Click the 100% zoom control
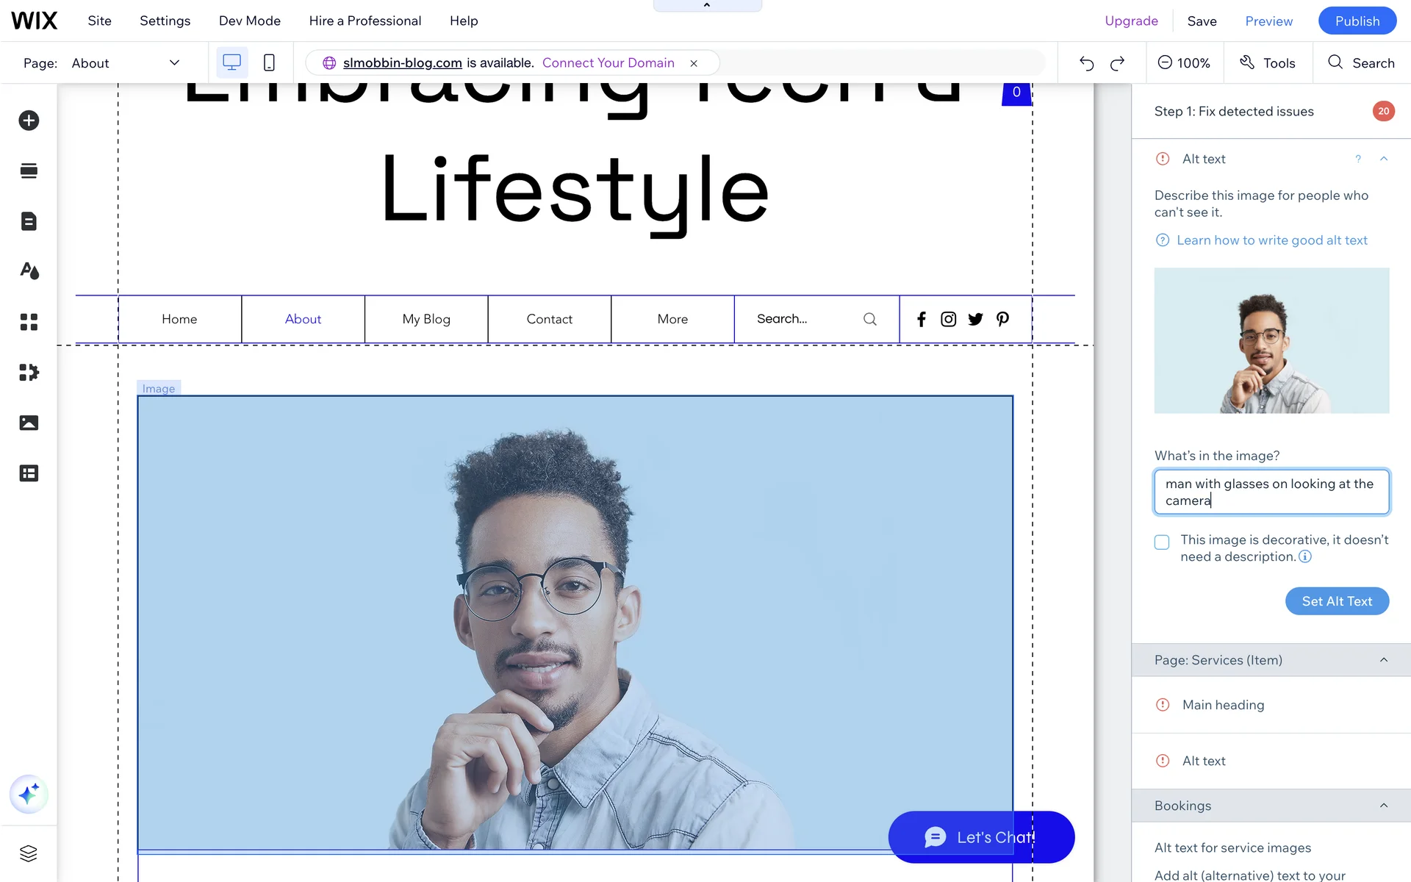Image resolution: width=1411 pixels, height=882 pixels. point(1184,63)
